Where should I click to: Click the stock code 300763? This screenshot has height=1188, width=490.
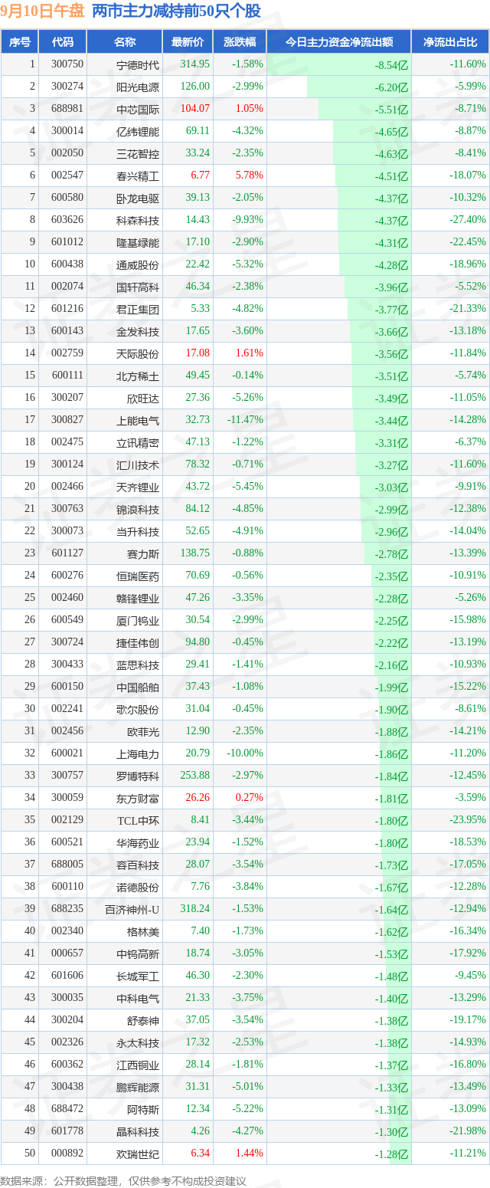pyautogui.click(x=67, y=509)
